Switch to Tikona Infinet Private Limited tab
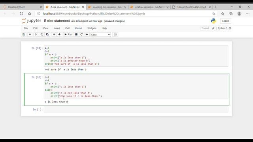253x142 pixels. (191, 7)
